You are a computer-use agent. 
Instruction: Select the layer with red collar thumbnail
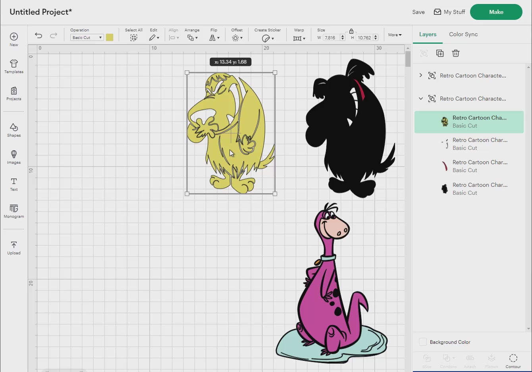[x=469, y=166]
